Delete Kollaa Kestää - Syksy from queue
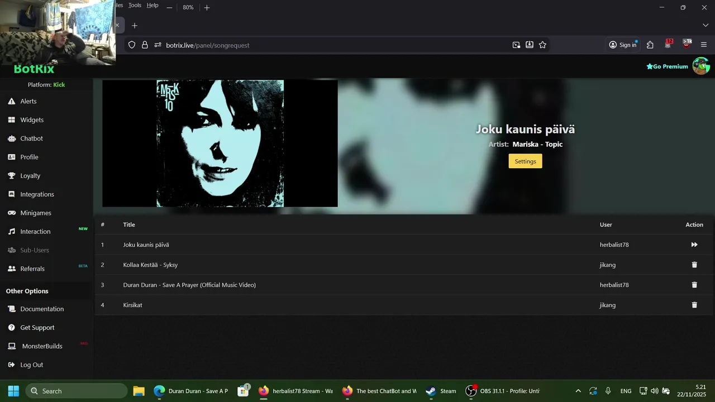This screenshot has height=402, width=715. (694, 265)
